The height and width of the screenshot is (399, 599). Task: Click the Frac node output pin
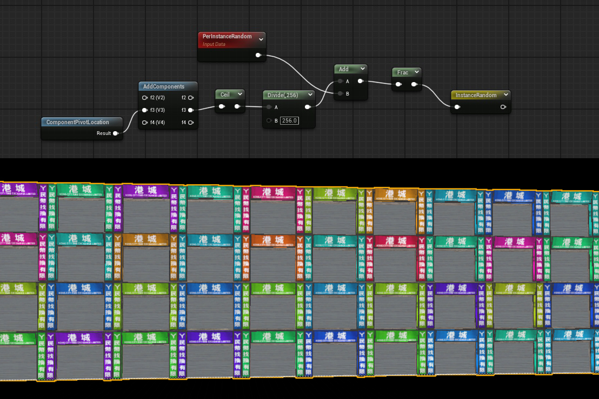[x=414, y=84]
